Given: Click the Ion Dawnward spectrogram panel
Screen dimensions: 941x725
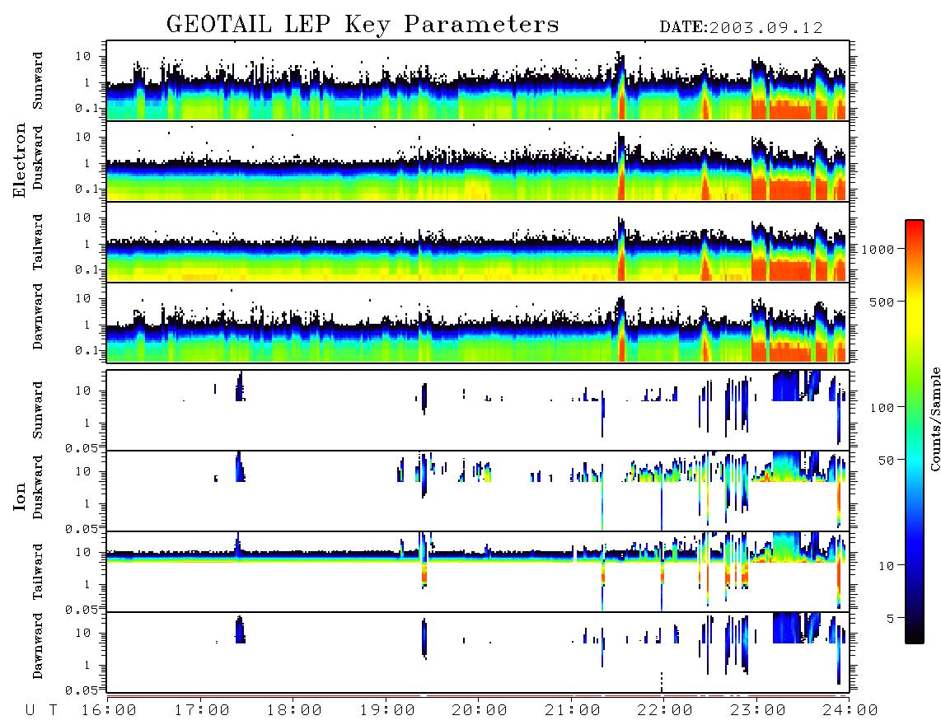Looking at the screenshot, I should point(478,652).
